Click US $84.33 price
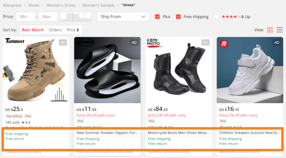The width and height of the screenshot is (286, 158). click(158, 109)
